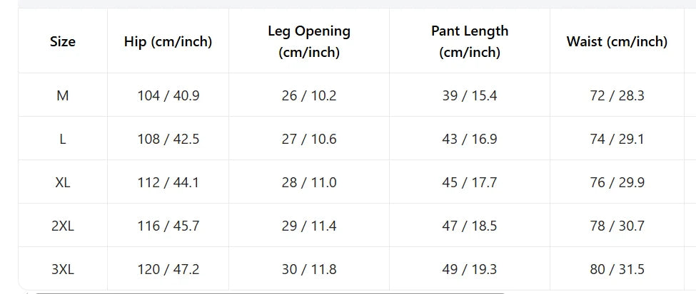This screenshot has width=696, height=294.
Task: Click the 2XL size row label
Action: point(63,226)
